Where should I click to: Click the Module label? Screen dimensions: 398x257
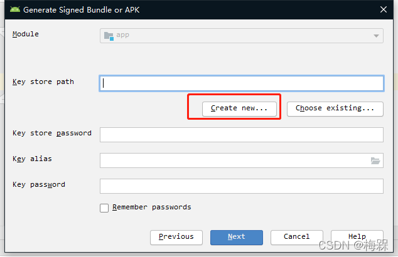coord(26,34)
